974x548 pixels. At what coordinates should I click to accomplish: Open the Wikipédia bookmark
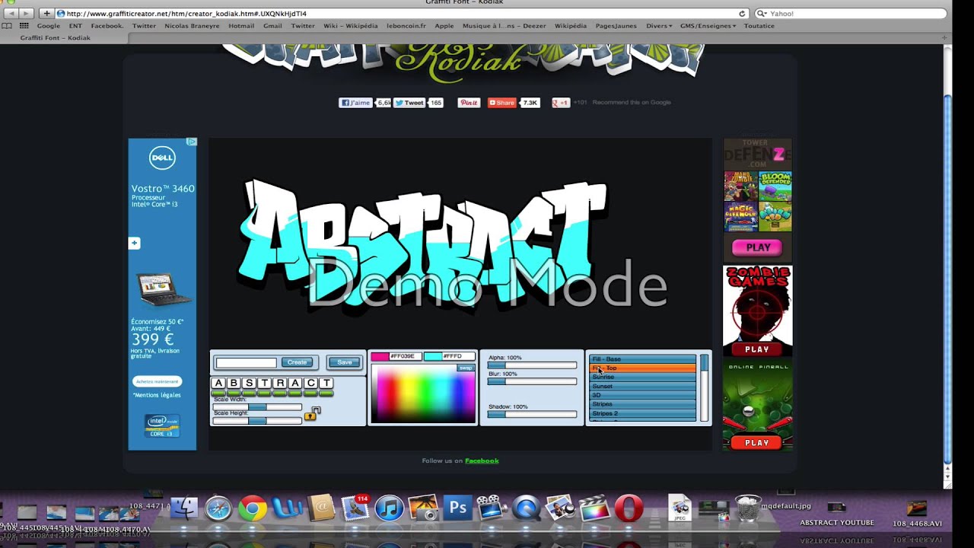pyautogui.click(x=571, y=26)
